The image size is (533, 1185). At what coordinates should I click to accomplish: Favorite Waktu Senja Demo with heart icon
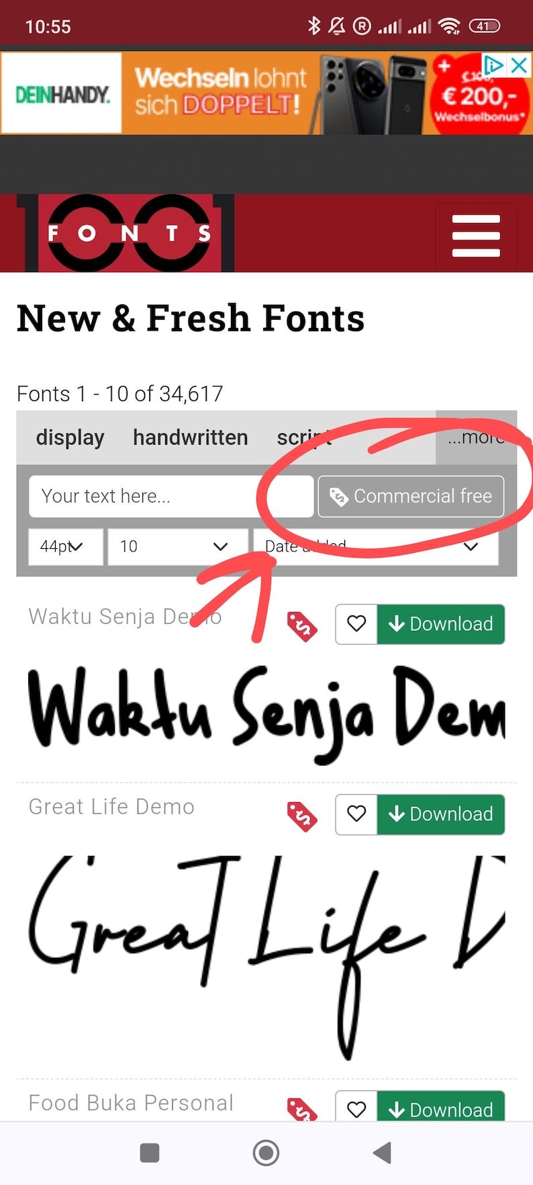point(356,624)
